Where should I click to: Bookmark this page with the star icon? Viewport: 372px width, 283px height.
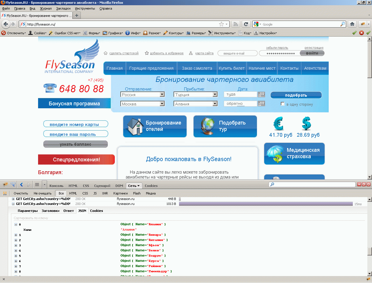coord(221,24)
